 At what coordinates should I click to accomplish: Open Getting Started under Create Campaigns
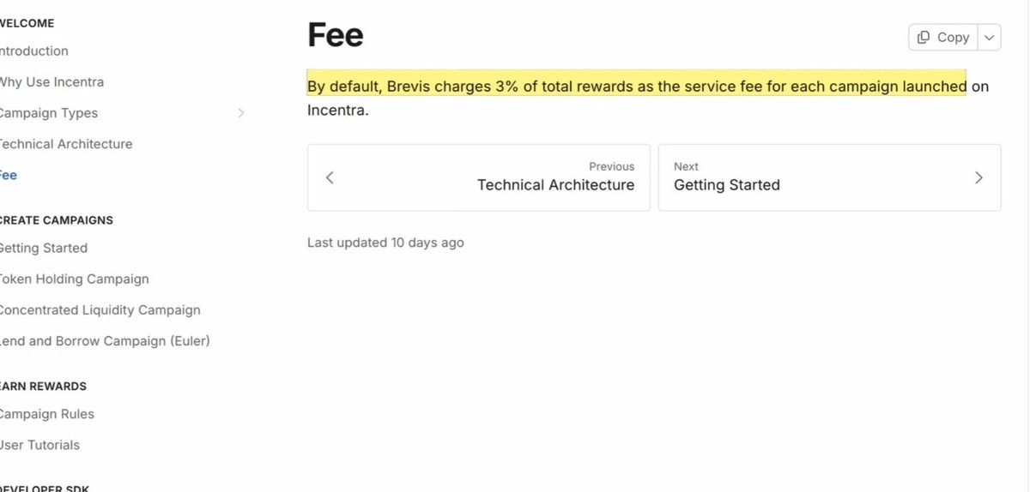point(44,248)
